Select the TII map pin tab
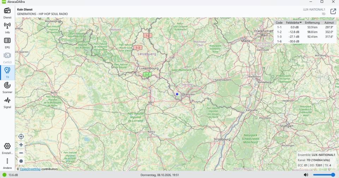Image resolution: width=339 pixels, height=178 pixels. pyautogui.click(x=7, y=73)
